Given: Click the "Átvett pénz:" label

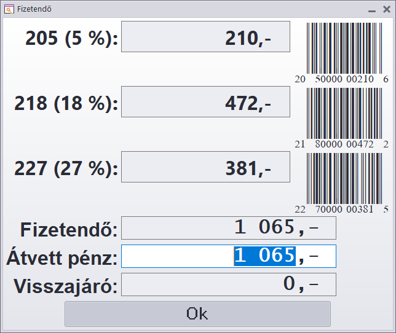Looking at the screenshot, I should point(62,258).
